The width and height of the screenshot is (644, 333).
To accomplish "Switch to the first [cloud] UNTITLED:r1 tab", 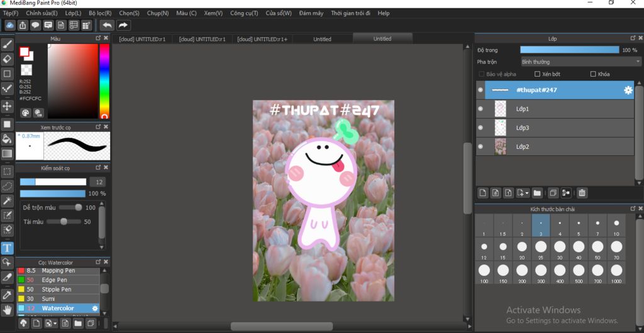I will 142,39.
